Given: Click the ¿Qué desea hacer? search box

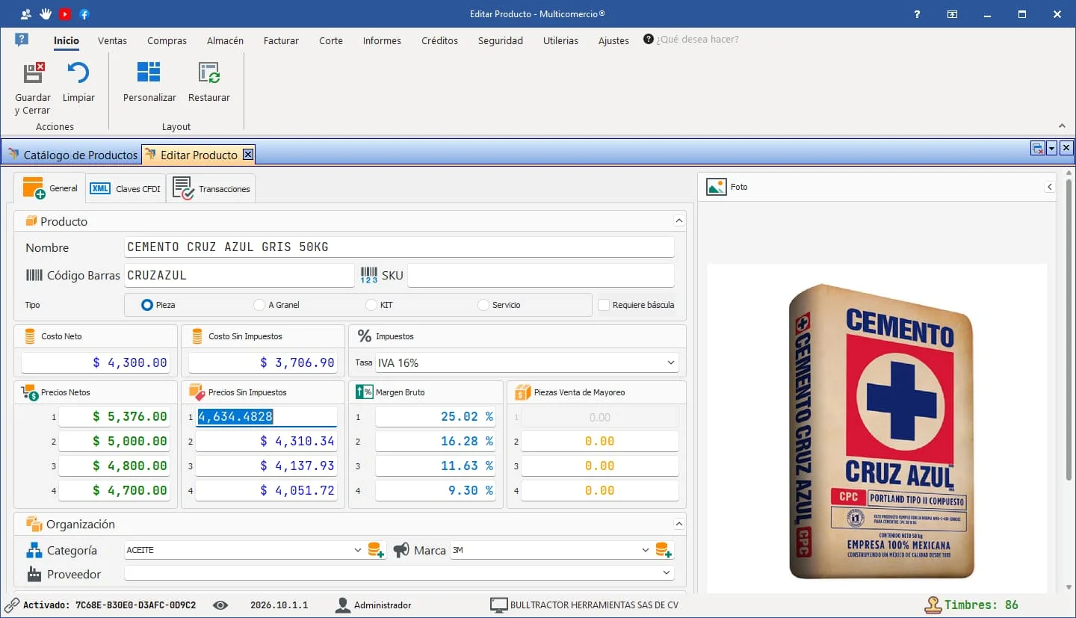Looking at the screenshot, I should tap(697, 40).
